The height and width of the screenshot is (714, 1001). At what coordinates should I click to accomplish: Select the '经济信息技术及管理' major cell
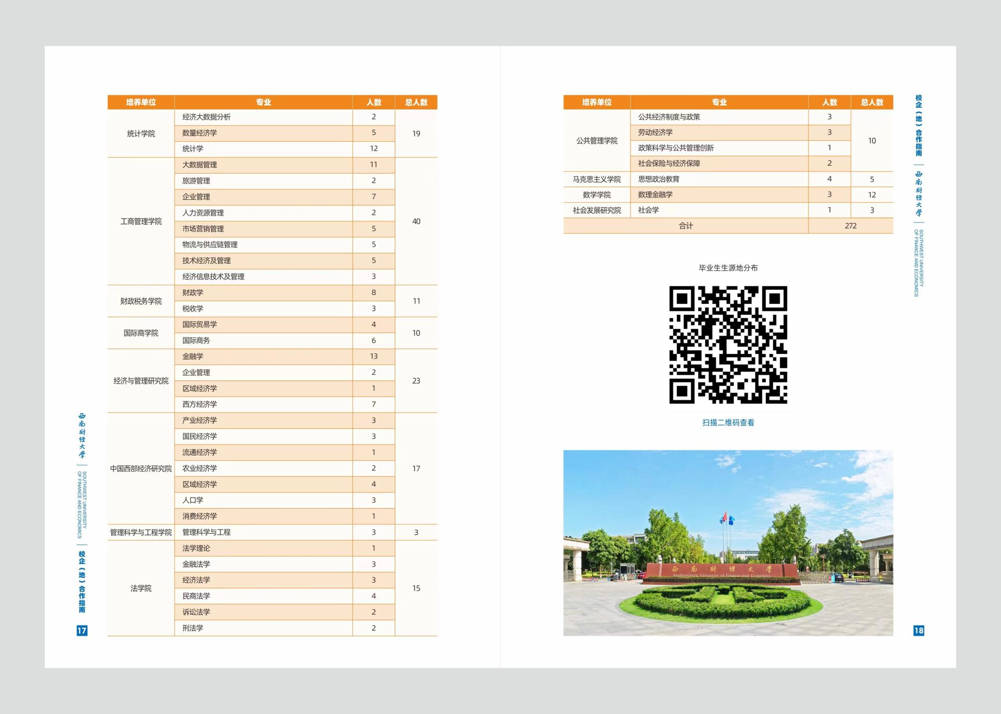263,277
